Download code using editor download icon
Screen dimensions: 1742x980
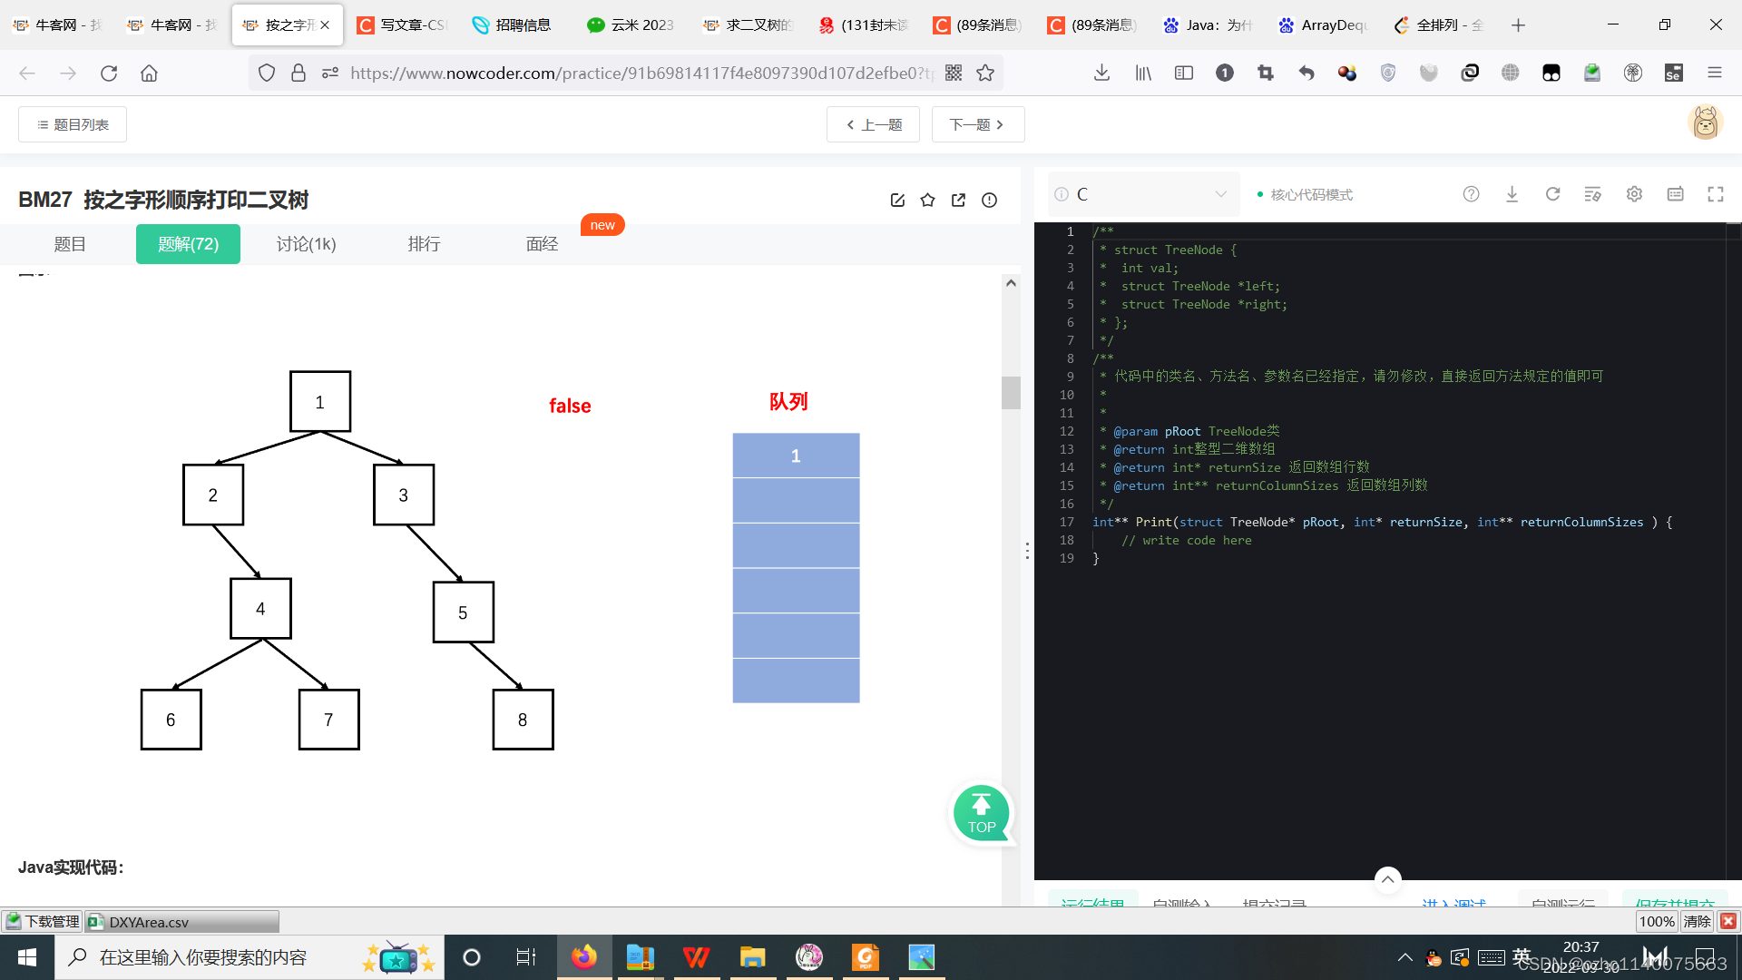pyautogui.click(x=1512, y=194)
